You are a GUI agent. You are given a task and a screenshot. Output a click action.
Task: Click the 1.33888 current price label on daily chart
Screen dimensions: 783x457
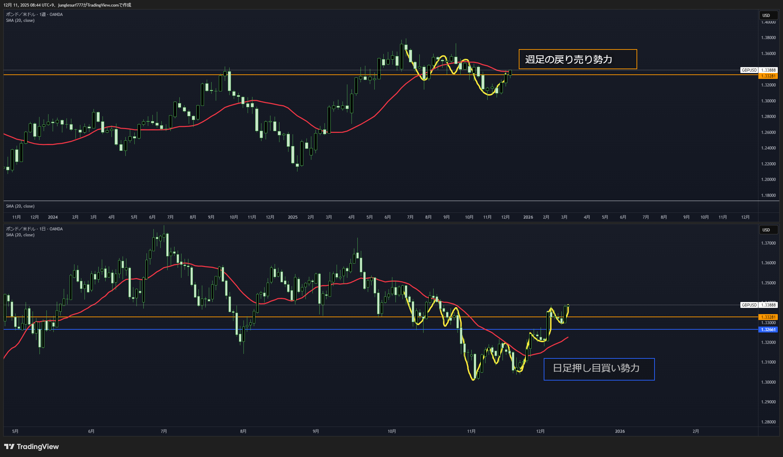tap(768, 305)
